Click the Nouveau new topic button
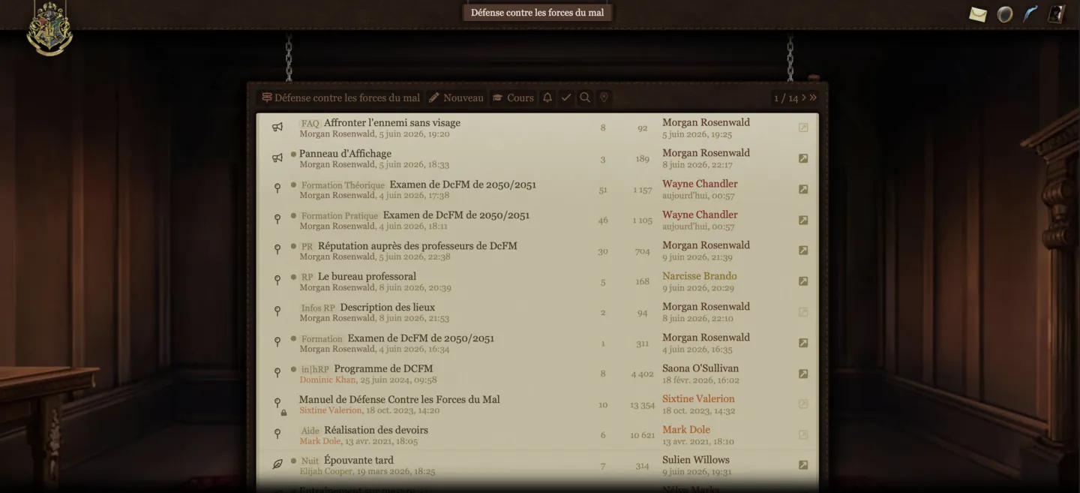The image size is (1080, 493). click(456, 98)
